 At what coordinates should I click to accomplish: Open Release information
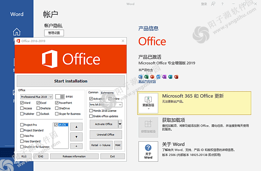[x=74, y=156]
